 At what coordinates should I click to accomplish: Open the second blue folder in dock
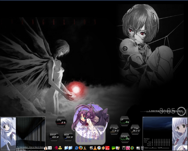click(70, 148)
